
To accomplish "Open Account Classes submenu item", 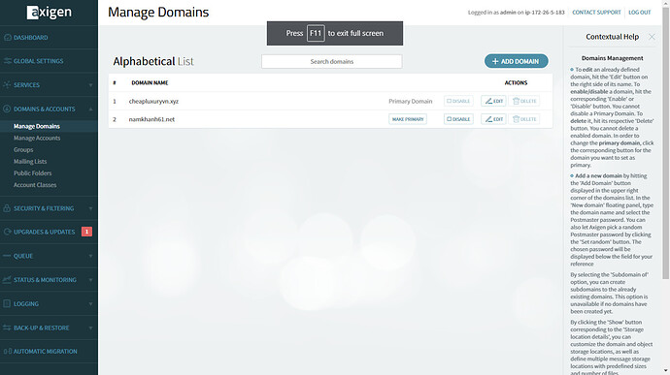I will (x=35, y=185).
